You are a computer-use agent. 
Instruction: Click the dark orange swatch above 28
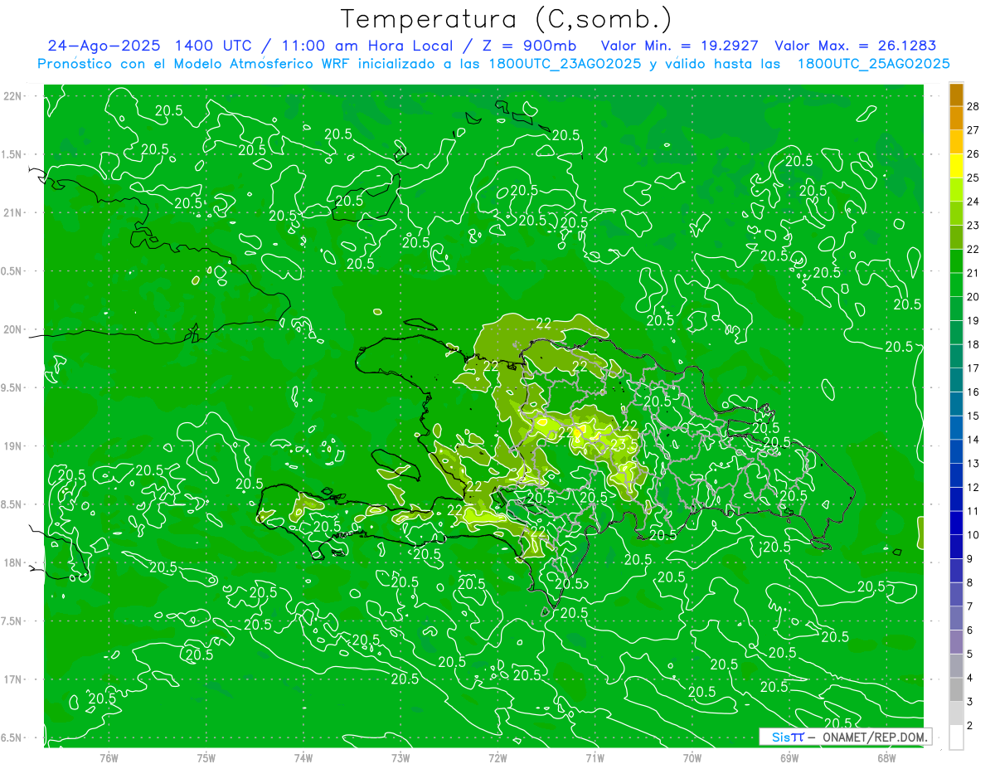click(956, 95)
